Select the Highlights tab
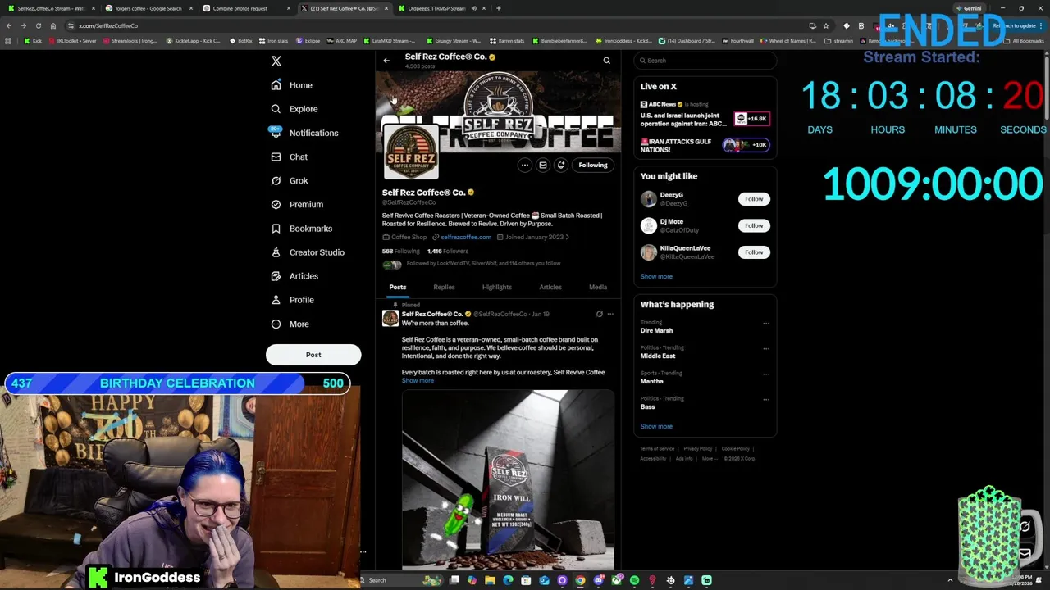 pos(497,288)
